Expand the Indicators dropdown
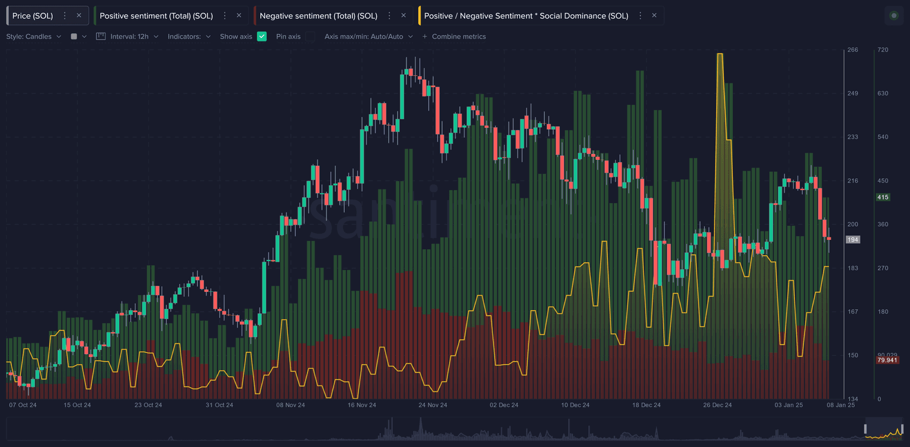The image size is (910, 447). click(189, 37)
